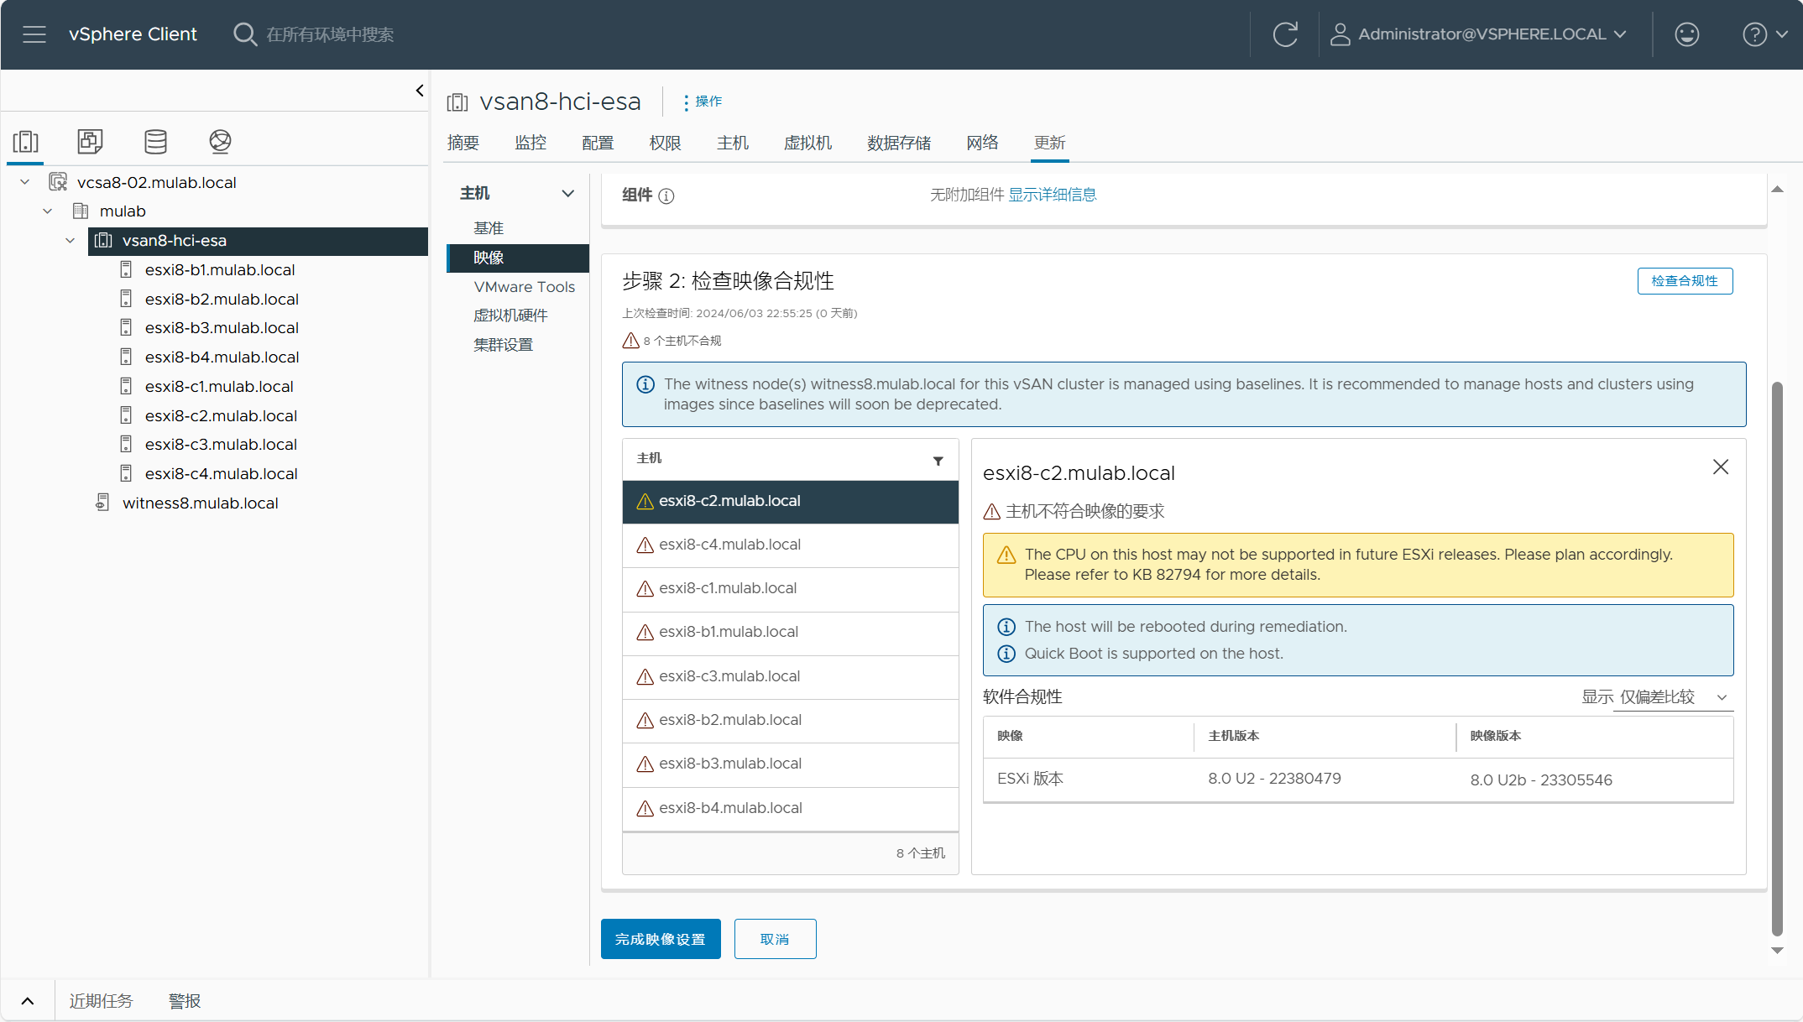Image resolution: width=1803 pixels, height=1022 pixels.
Task: Switch to the 摘要 tab
Action: (463, 143)
